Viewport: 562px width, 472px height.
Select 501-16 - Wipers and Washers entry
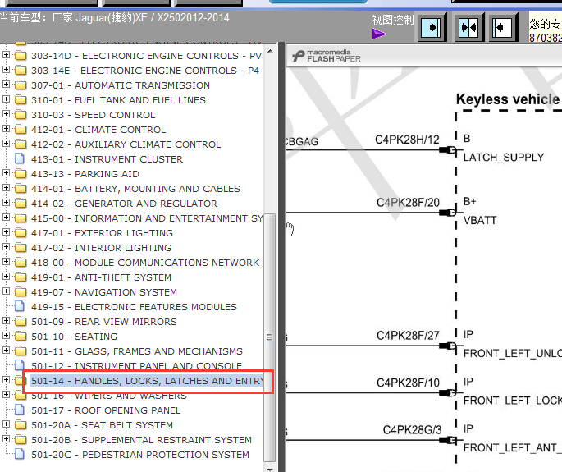pyautogui.click(x=109, y=396)
